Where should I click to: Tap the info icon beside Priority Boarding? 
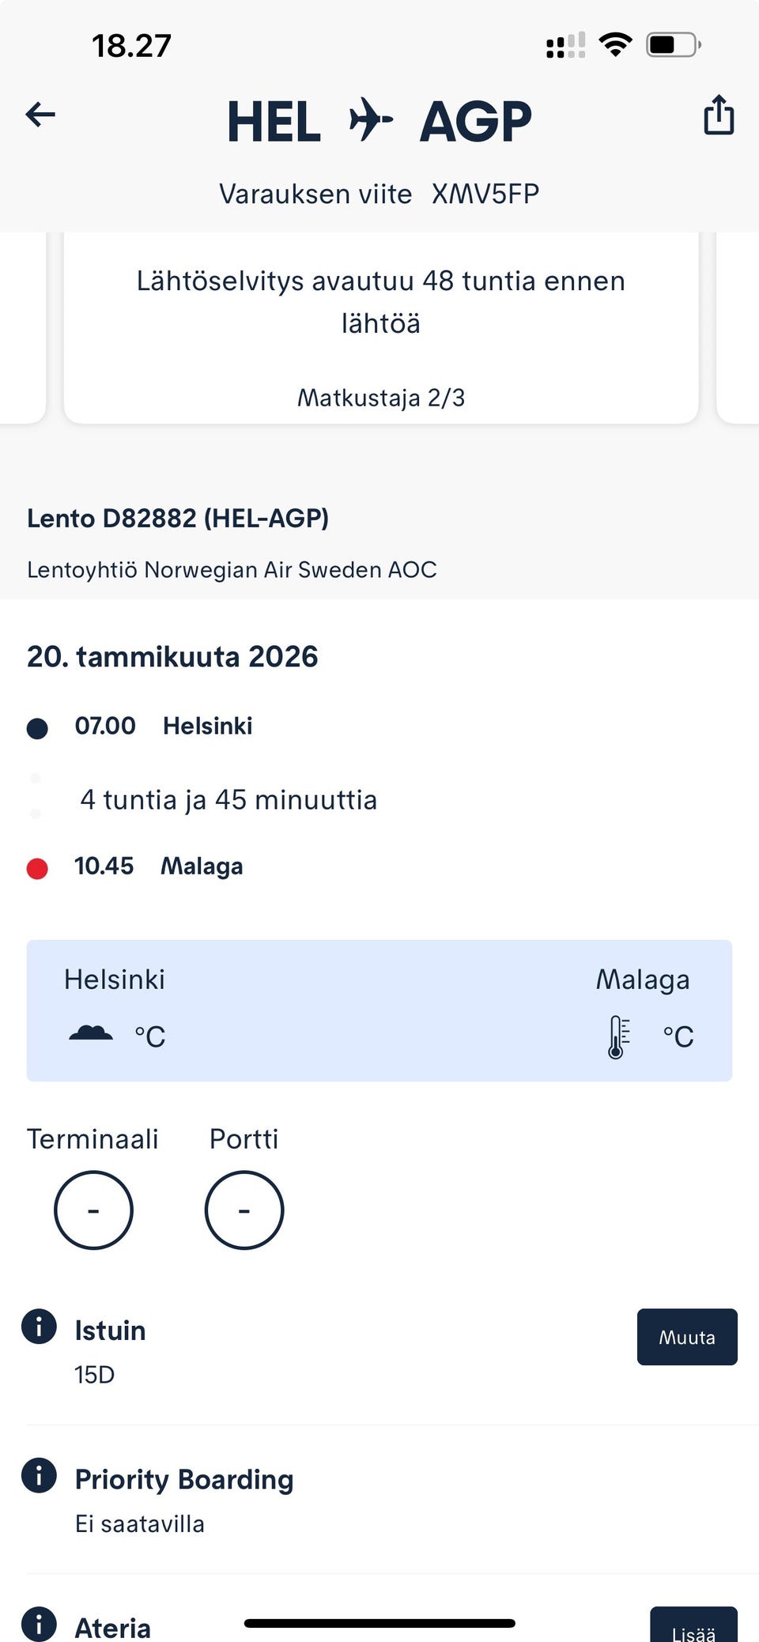[x=39, y=1474]
